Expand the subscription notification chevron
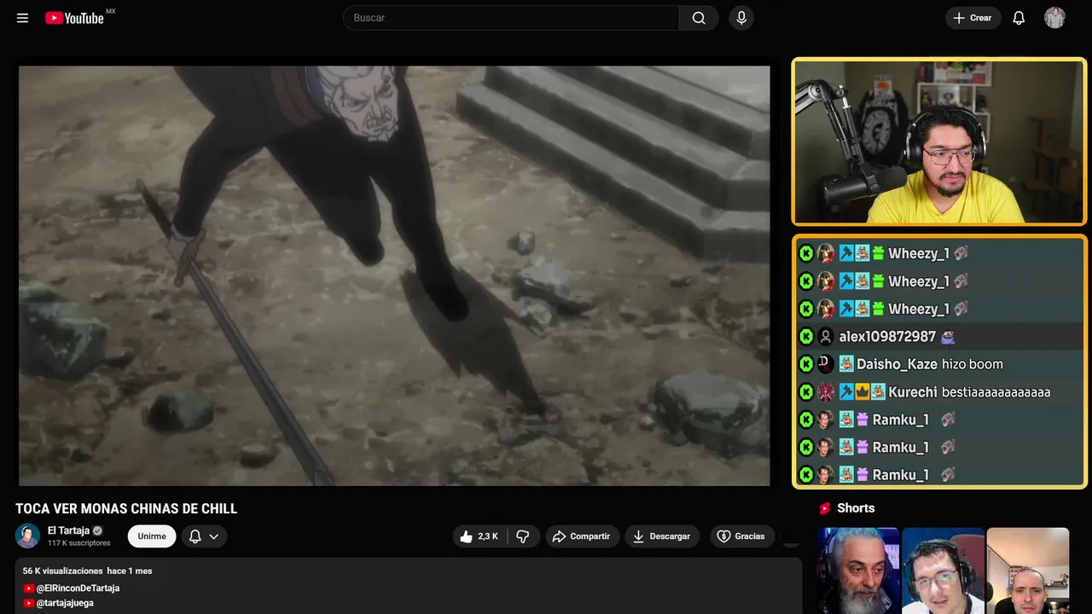 pos(214,536)
